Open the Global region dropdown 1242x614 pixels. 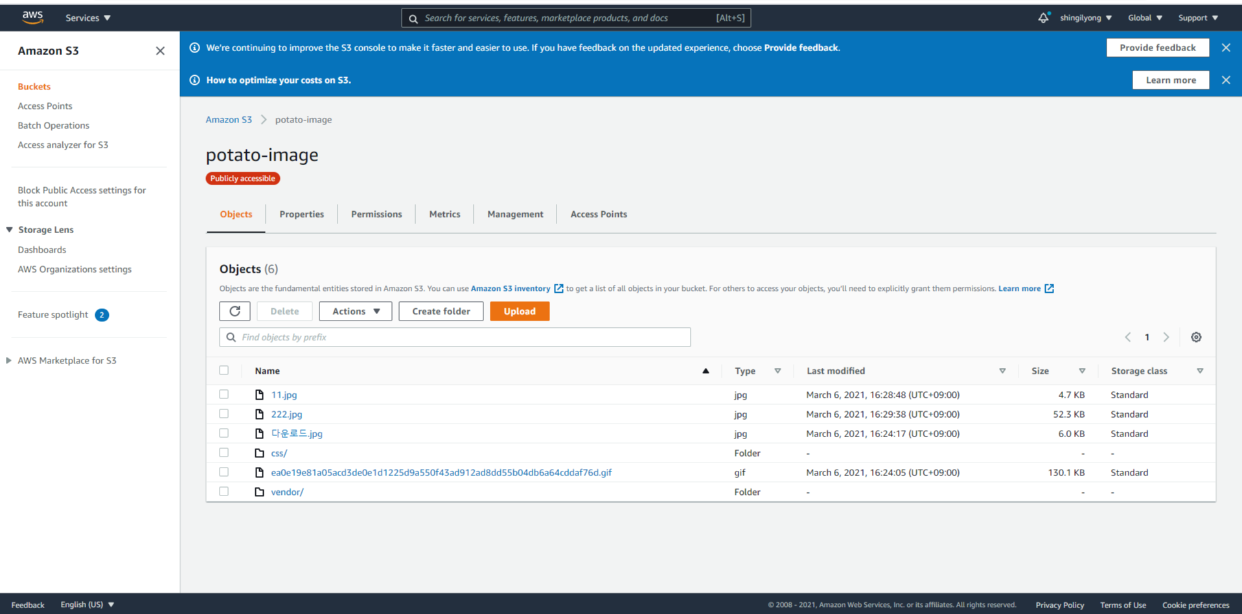(x=1145, y=17)
